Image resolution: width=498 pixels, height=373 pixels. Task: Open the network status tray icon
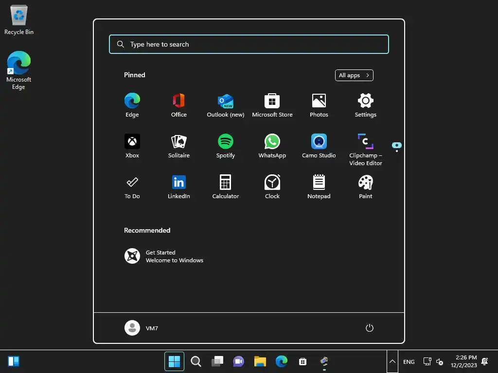click(427, 361)
